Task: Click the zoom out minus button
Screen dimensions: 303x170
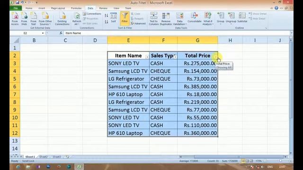Action: point(265,161)
